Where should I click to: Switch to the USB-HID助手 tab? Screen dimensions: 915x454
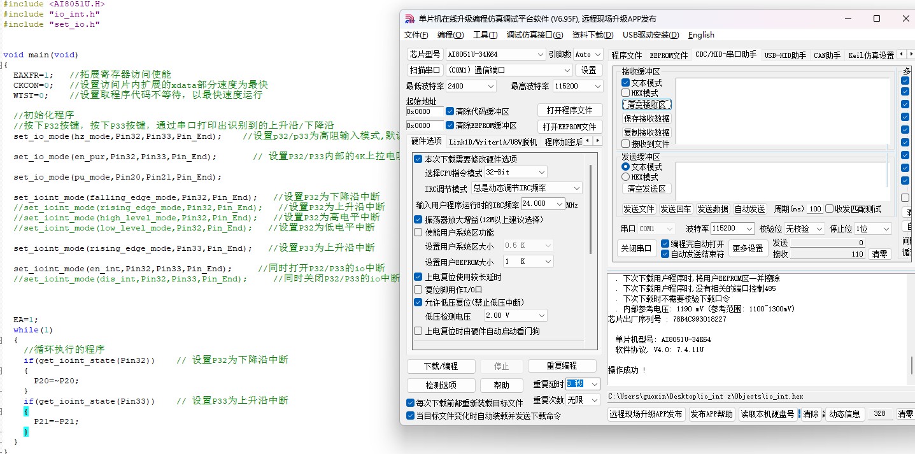pyautogui.click(x=785, y=55)
